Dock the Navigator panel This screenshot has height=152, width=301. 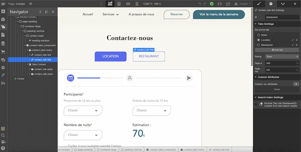tap(46, 12)
